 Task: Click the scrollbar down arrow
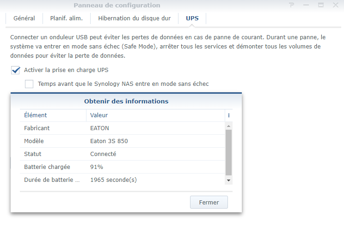click(229, 180)
